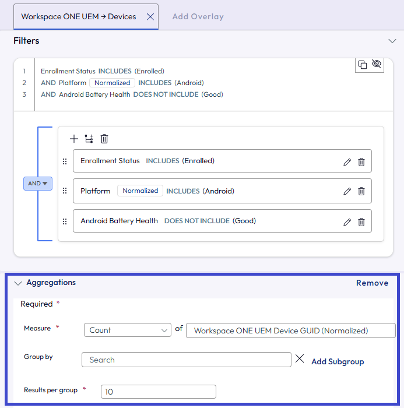Screen dimensions: 404x408
Task: Remove the Aggregations section
Action: pyautogui.click(x=372, y=283)
